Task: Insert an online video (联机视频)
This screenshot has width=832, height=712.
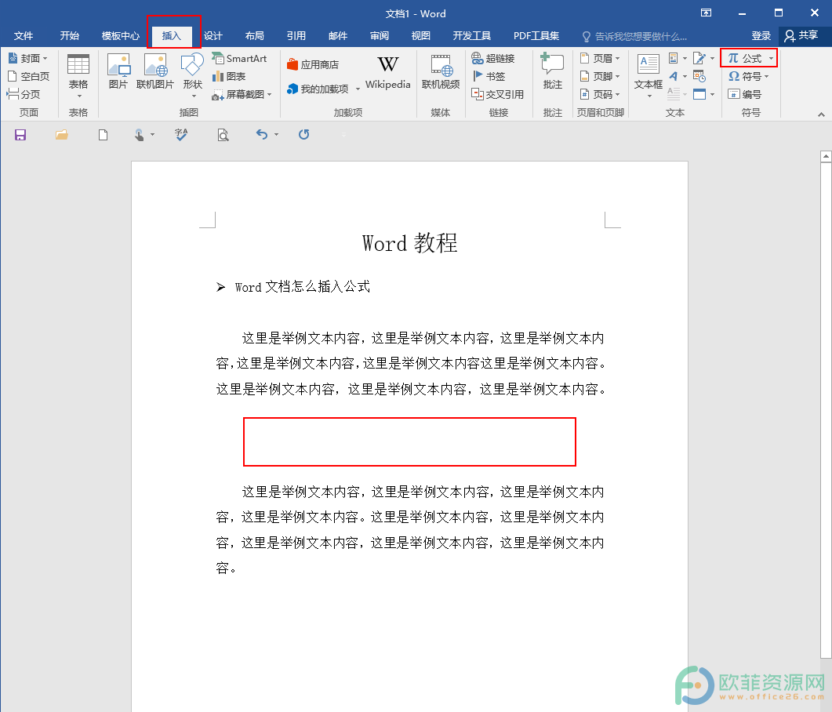Action: coord(441,71)
